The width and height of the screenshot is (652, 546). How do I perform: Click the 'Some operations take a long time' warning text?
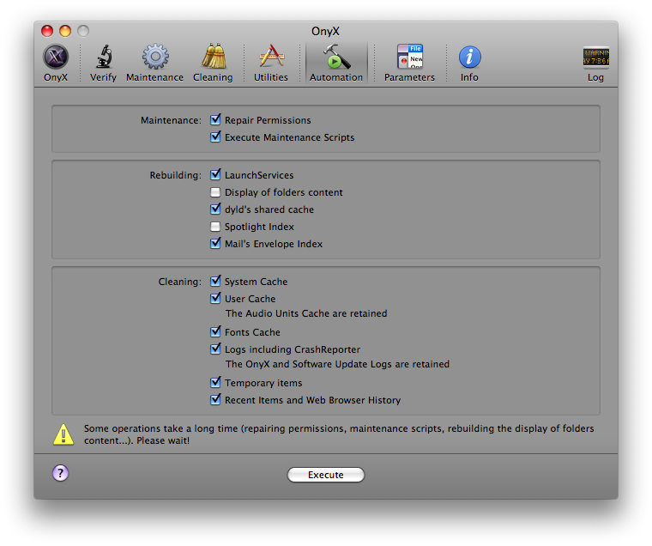[x=339, y=434]
